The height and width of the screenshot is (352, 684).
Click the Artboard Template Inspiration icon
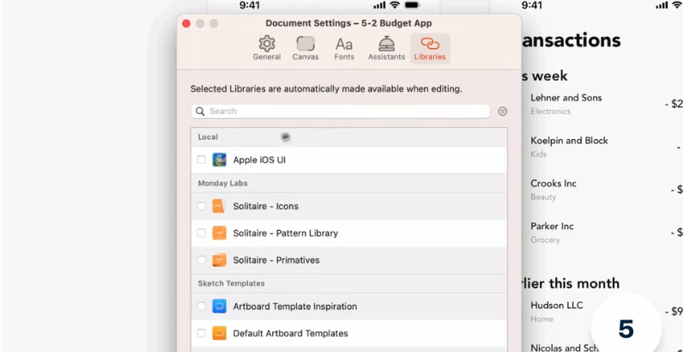click(x=219, y=306)
